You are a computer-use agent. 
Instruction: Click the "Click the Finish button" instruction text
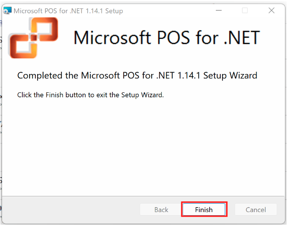[x=52, y=95]
